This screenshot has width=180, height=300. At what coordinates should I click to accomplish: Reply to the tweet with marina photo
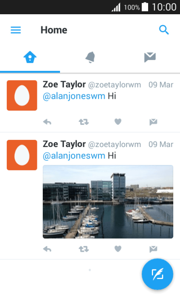pos(47,249)
